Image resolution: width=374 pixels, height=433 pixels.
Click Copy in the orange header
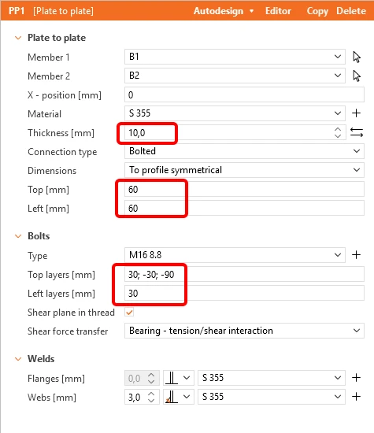(x=317, y=11)
